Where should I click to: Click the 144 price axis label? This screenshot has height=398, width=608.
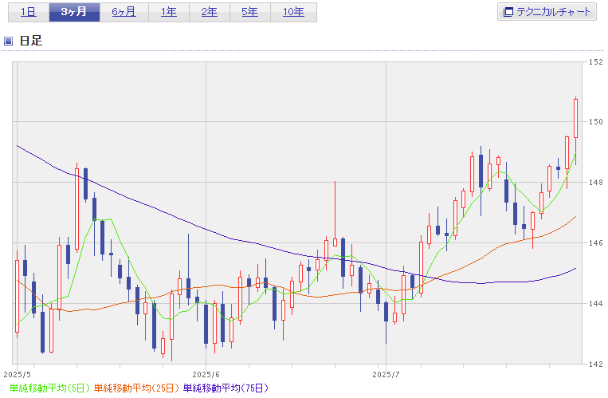coord(596,304)
